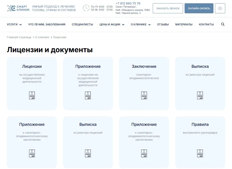The width and height of the screenshot is (232, 169).
Task: Open Правила внутреннего распорядка heading
Action: point(200,124)
